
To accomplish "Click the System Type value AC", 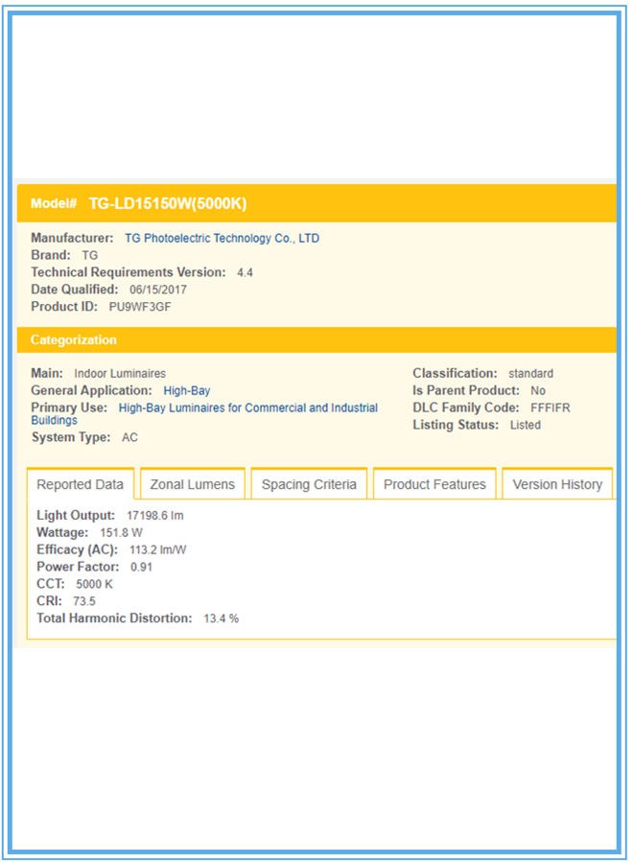I will tap(129, 437).
